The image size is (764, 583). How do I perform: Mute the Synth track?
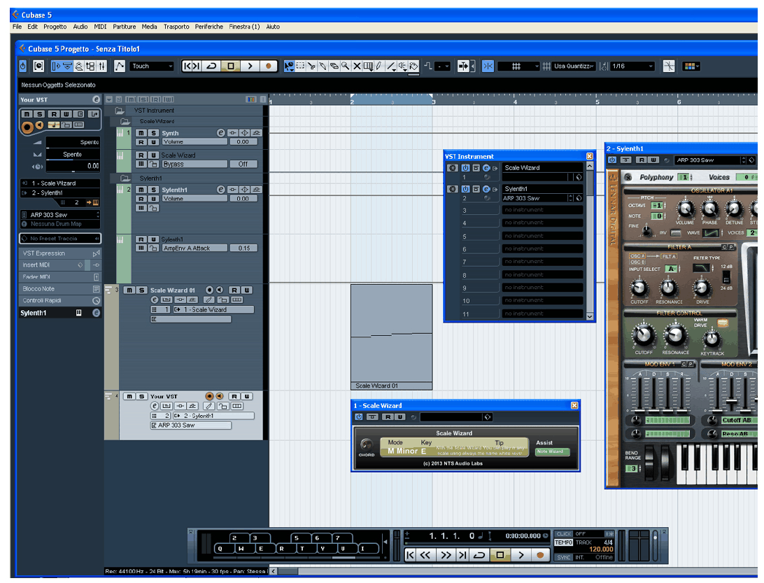141,133
